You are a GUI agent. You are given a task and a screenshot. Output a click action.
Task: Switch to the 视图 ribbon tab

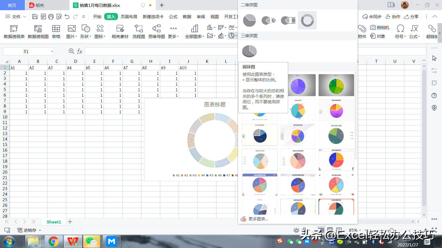tap(215, 17)
